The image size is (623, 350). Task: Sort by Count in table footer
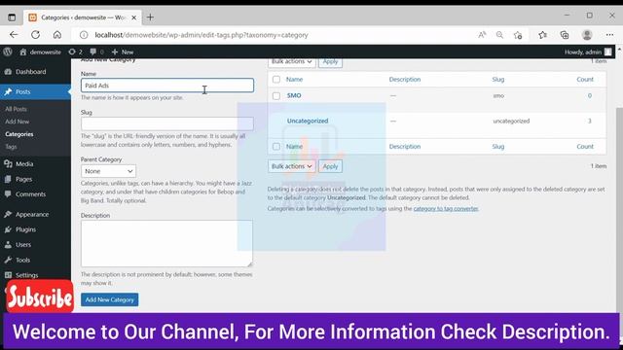coord(585,147)
